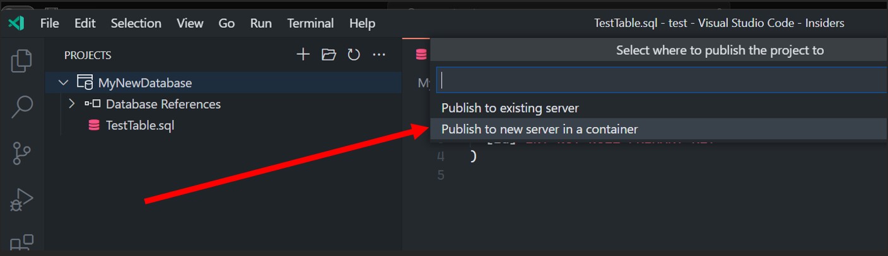The image size is (888, 256).
Task: Open the Run and Debug view
Action: coord(21,200)
